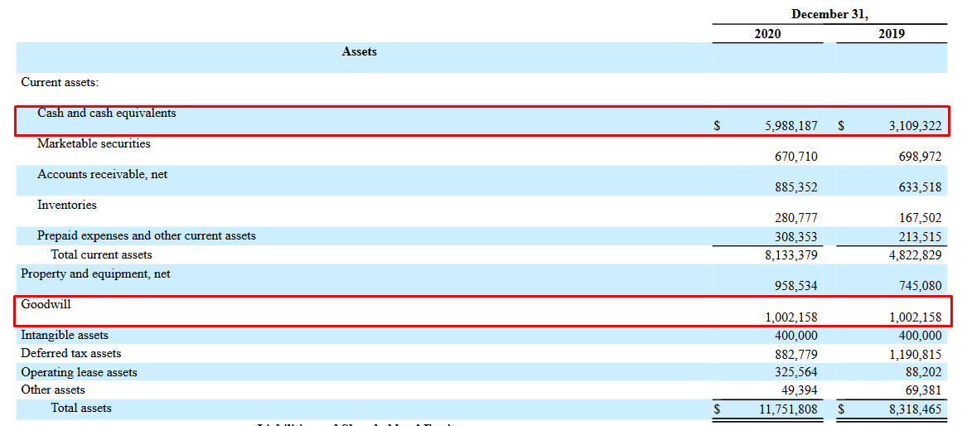The width and height of the screenshot is (967, 426).
Task: Select 2020 Total current assets 8,133,379
Action: coord(791,254)
